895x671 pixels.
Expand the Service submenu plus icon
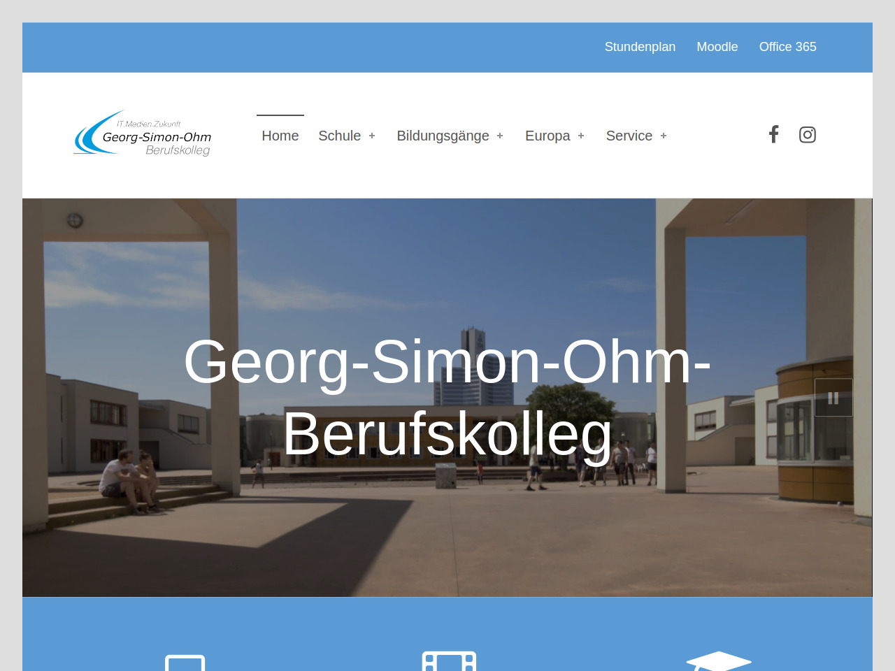coord(664,136)
